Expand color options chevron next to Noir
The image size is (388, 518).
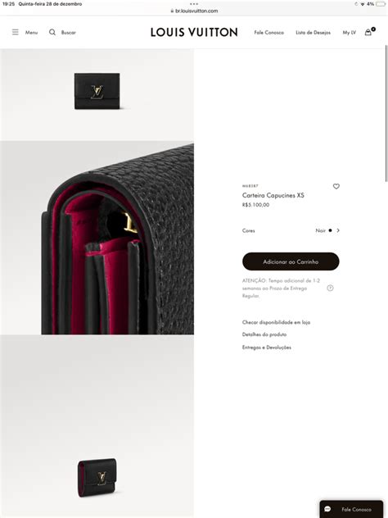338,230
